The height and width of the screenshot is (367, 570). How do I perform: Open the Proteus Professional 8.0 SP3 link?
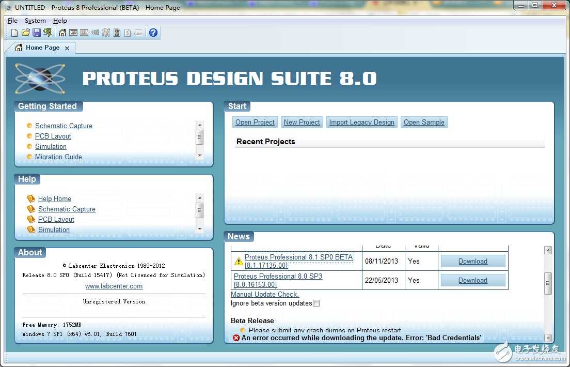[278, 280]
